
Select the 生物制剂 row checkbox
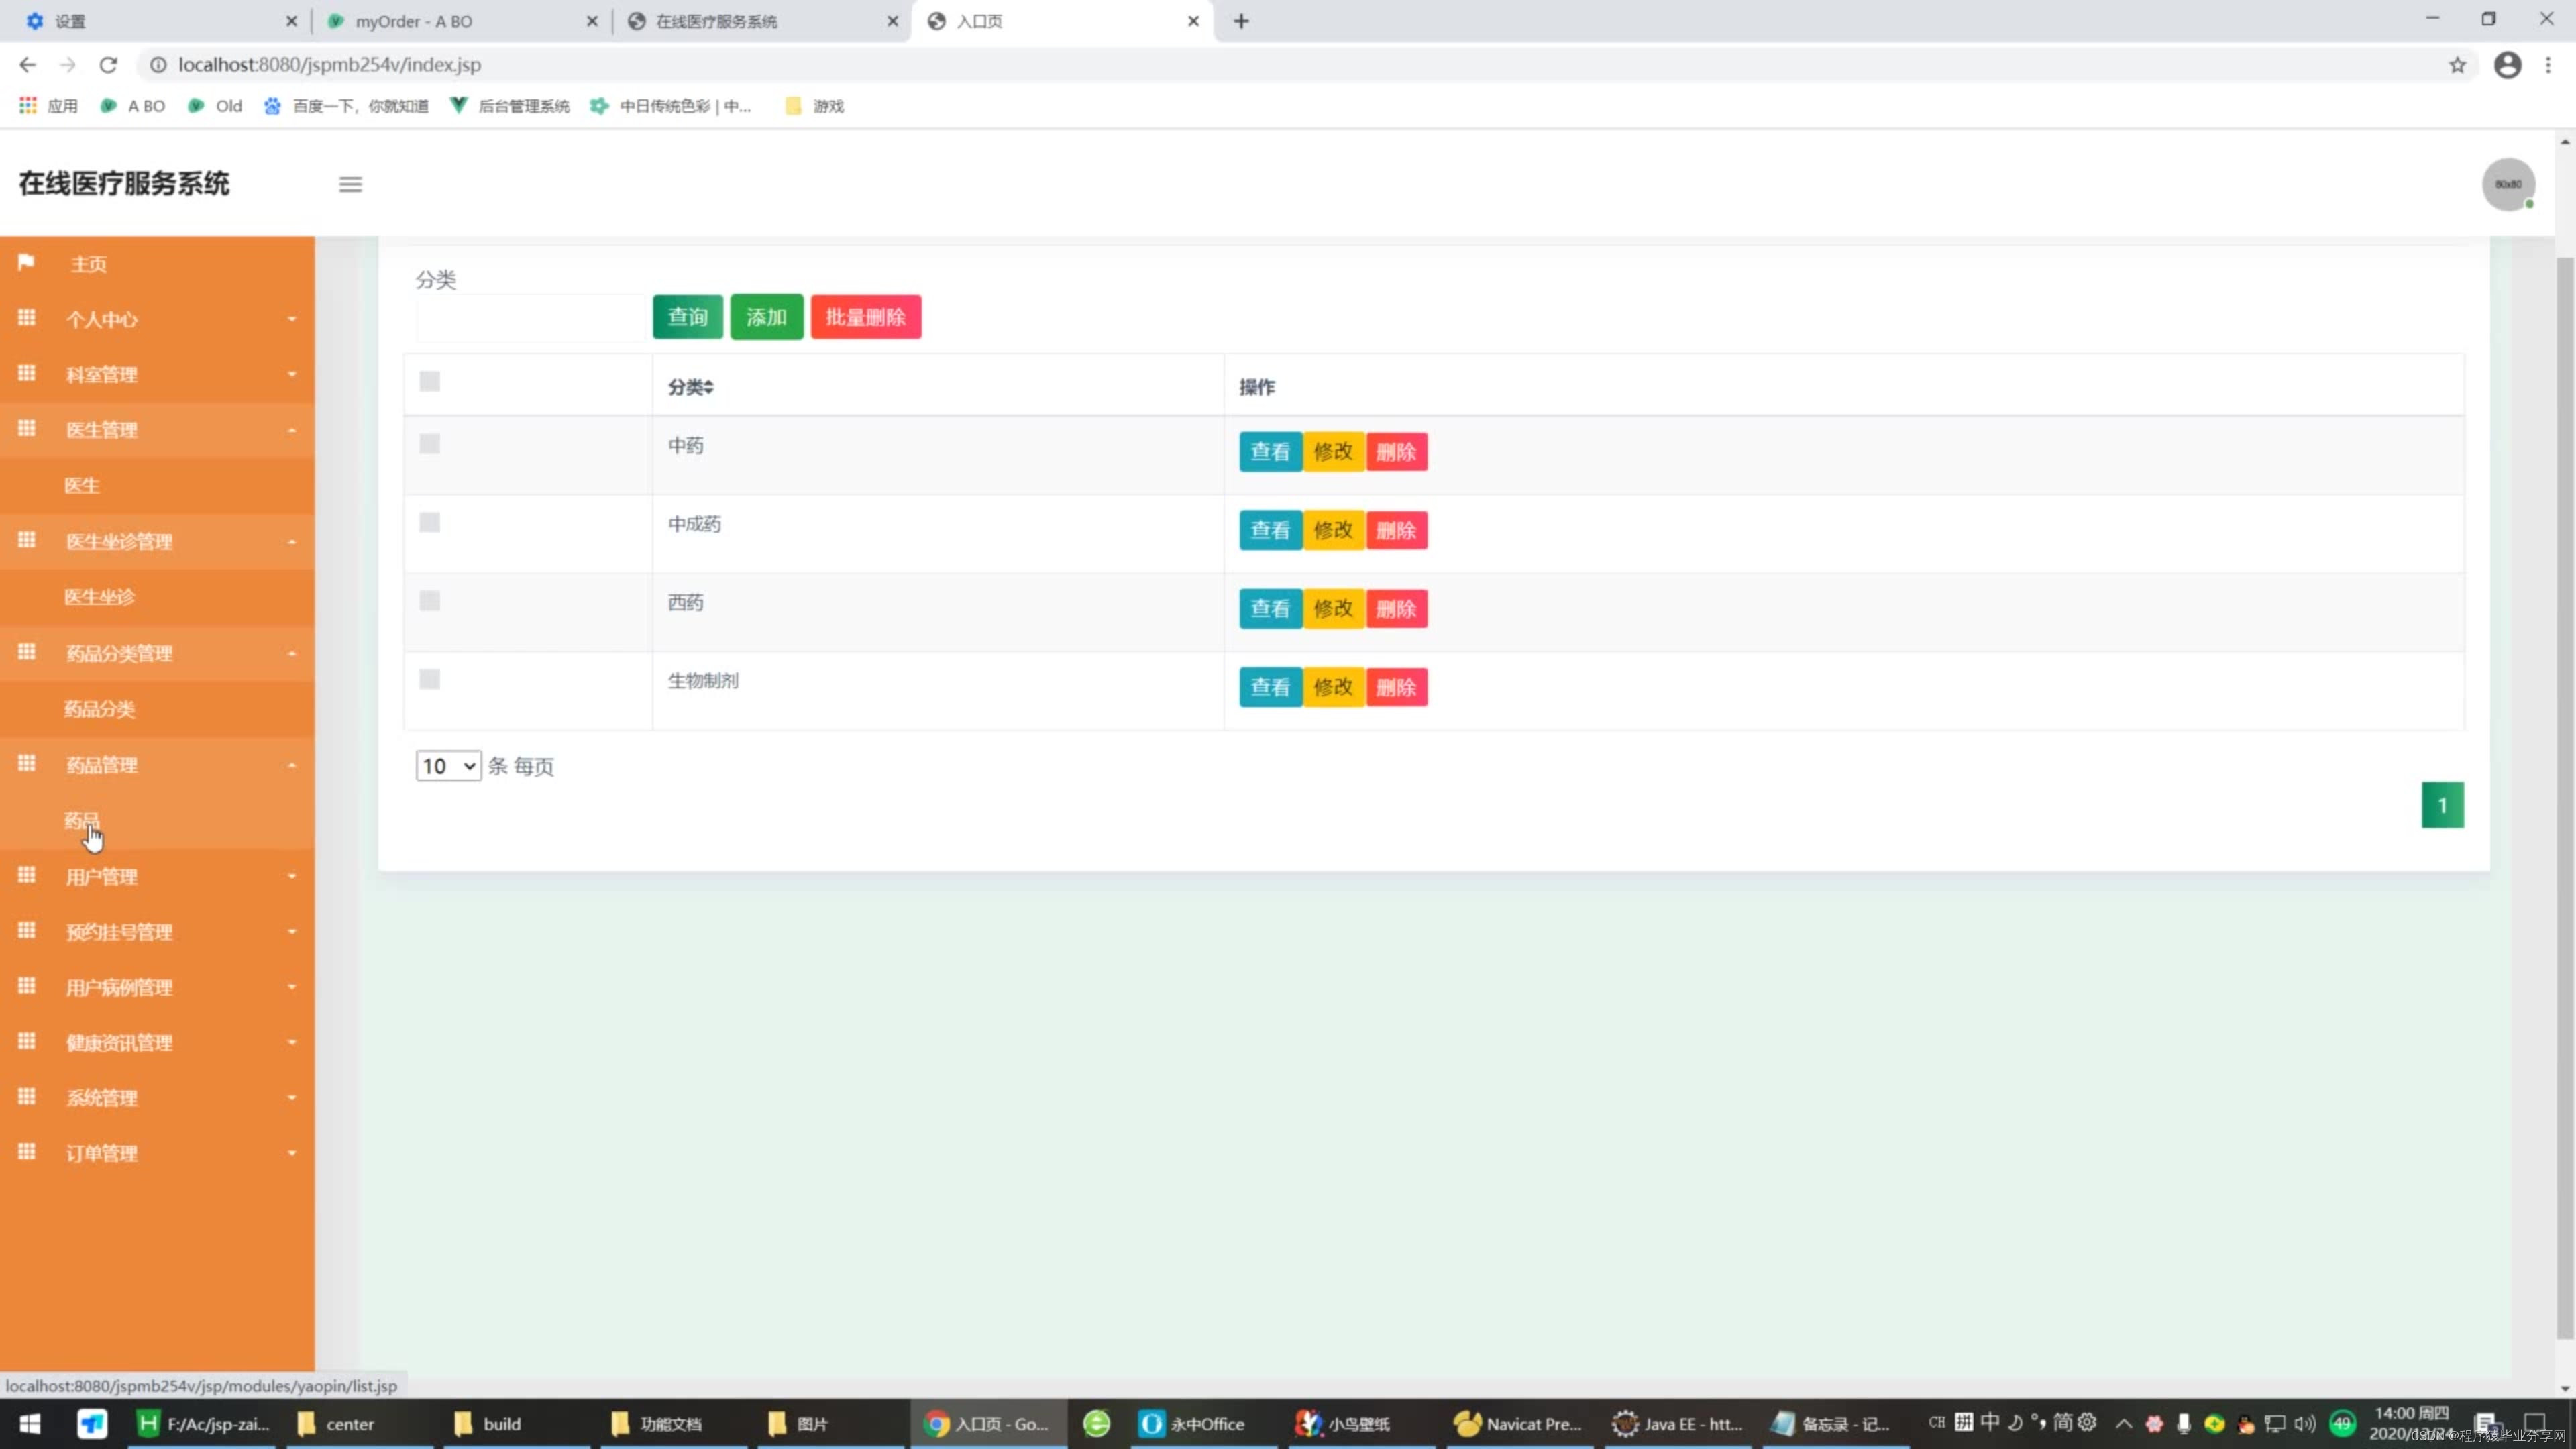click(430, 680)
